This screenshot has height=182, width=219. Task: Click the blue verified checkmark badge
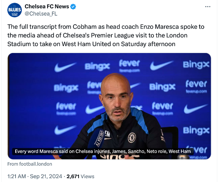tap(74, 7)
